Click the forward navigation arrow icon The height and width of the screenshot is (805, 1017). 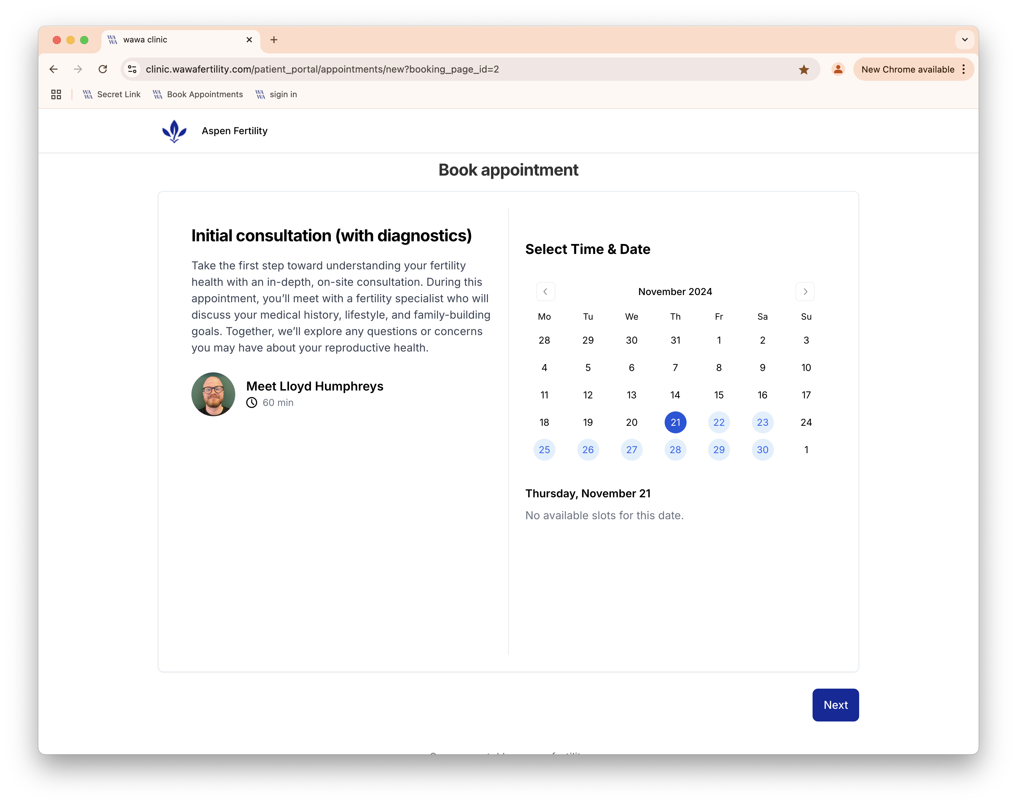805,291
